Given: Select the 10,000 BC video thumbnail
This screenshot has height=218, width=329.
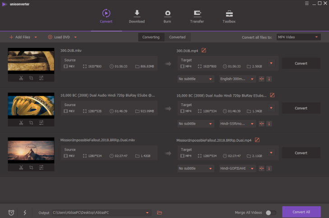Looking at the screenshot, I should tap(31, 106).
